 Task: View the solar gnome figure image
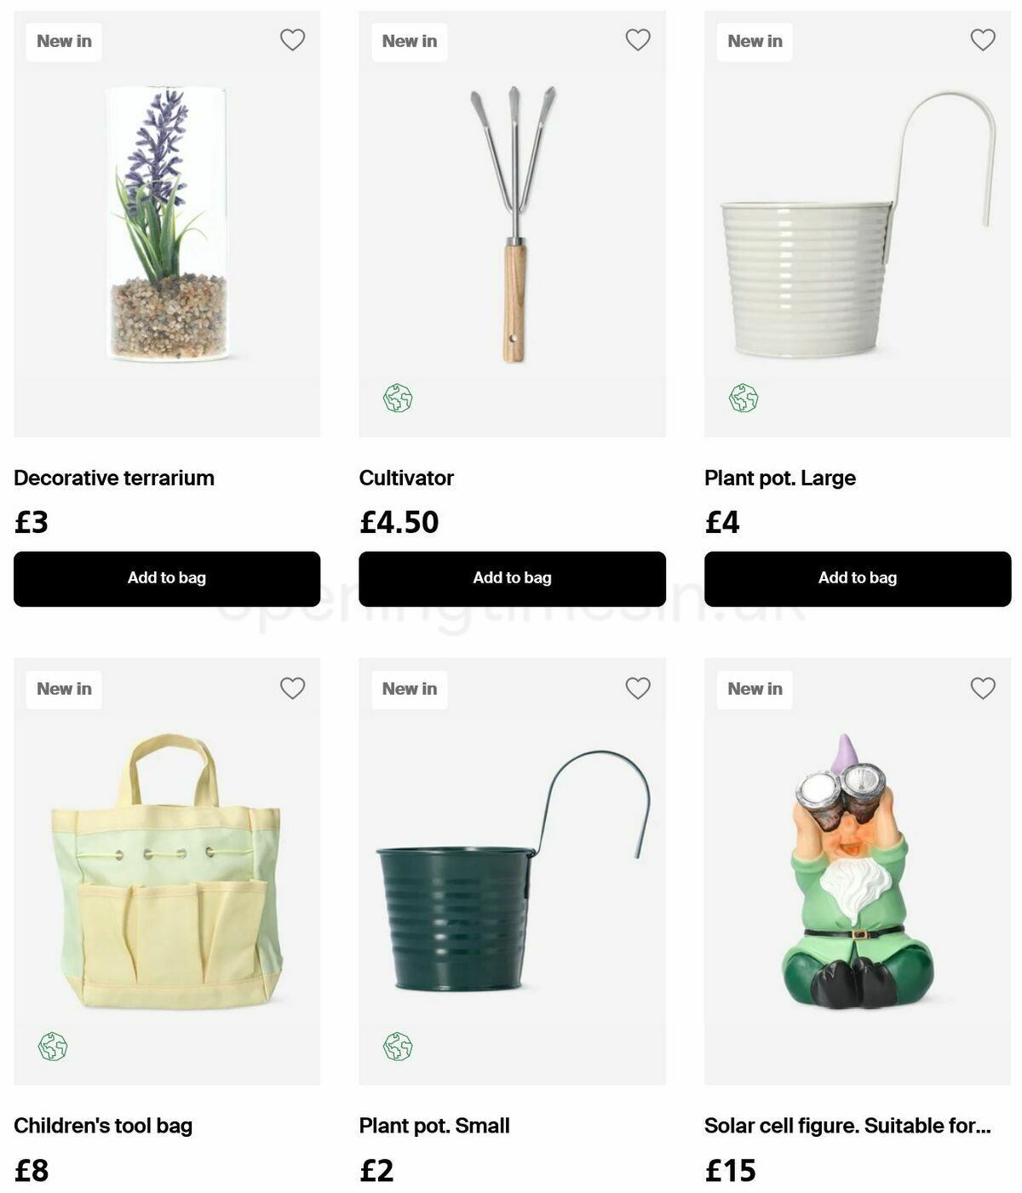[858, 871]
